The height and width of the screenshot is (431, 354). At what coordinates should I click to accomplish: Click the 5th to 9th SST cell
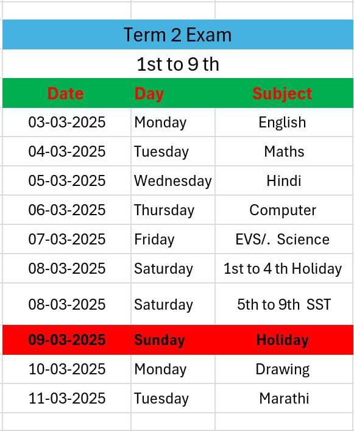[284, 304]
